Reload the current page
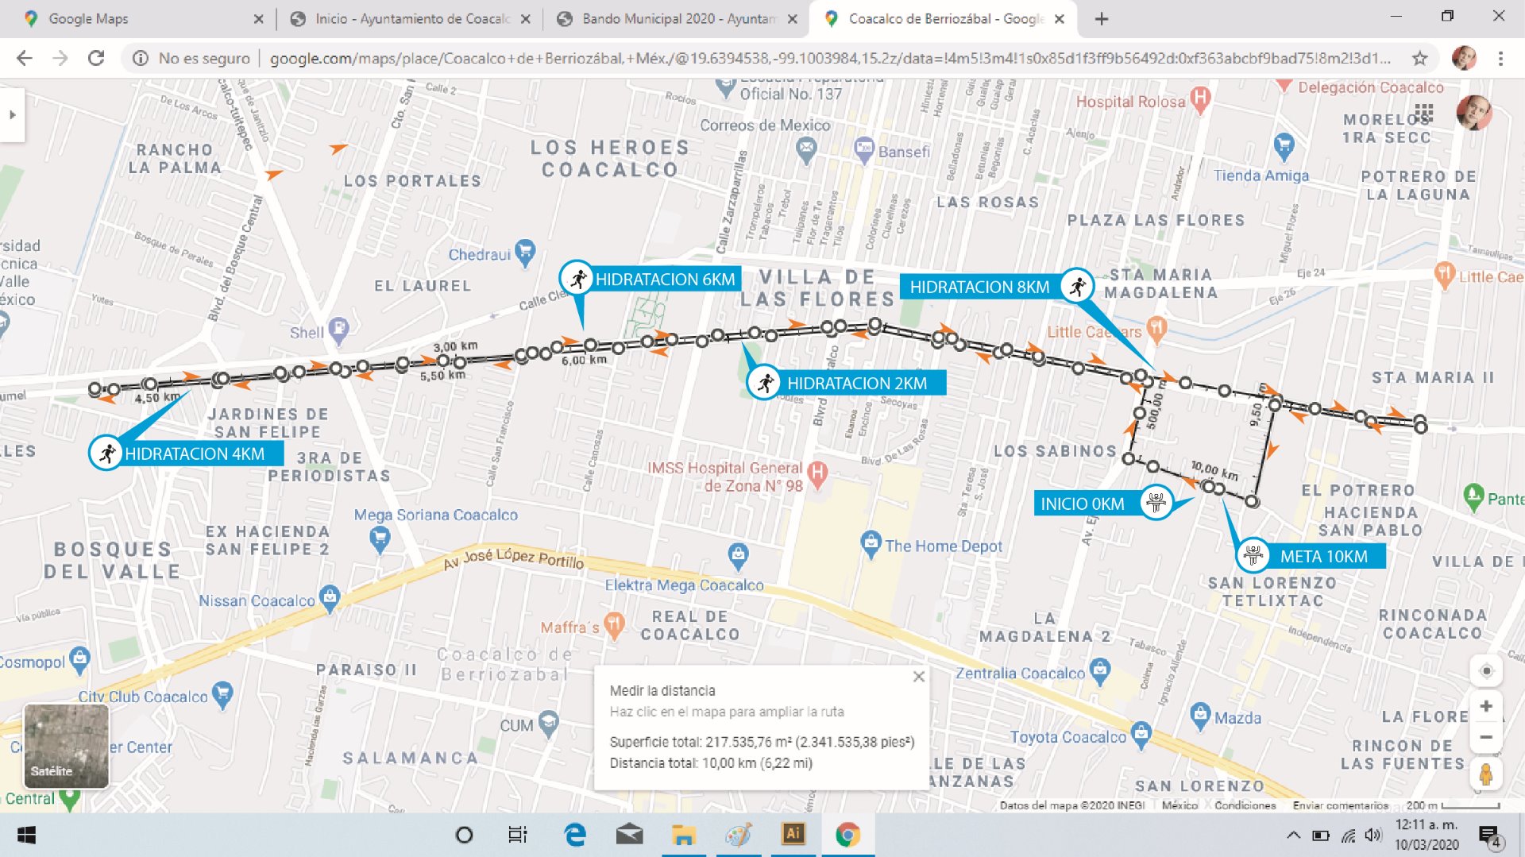Image resolution: width=1525 pixels, height=857 pixels. (x=96, y=58)
